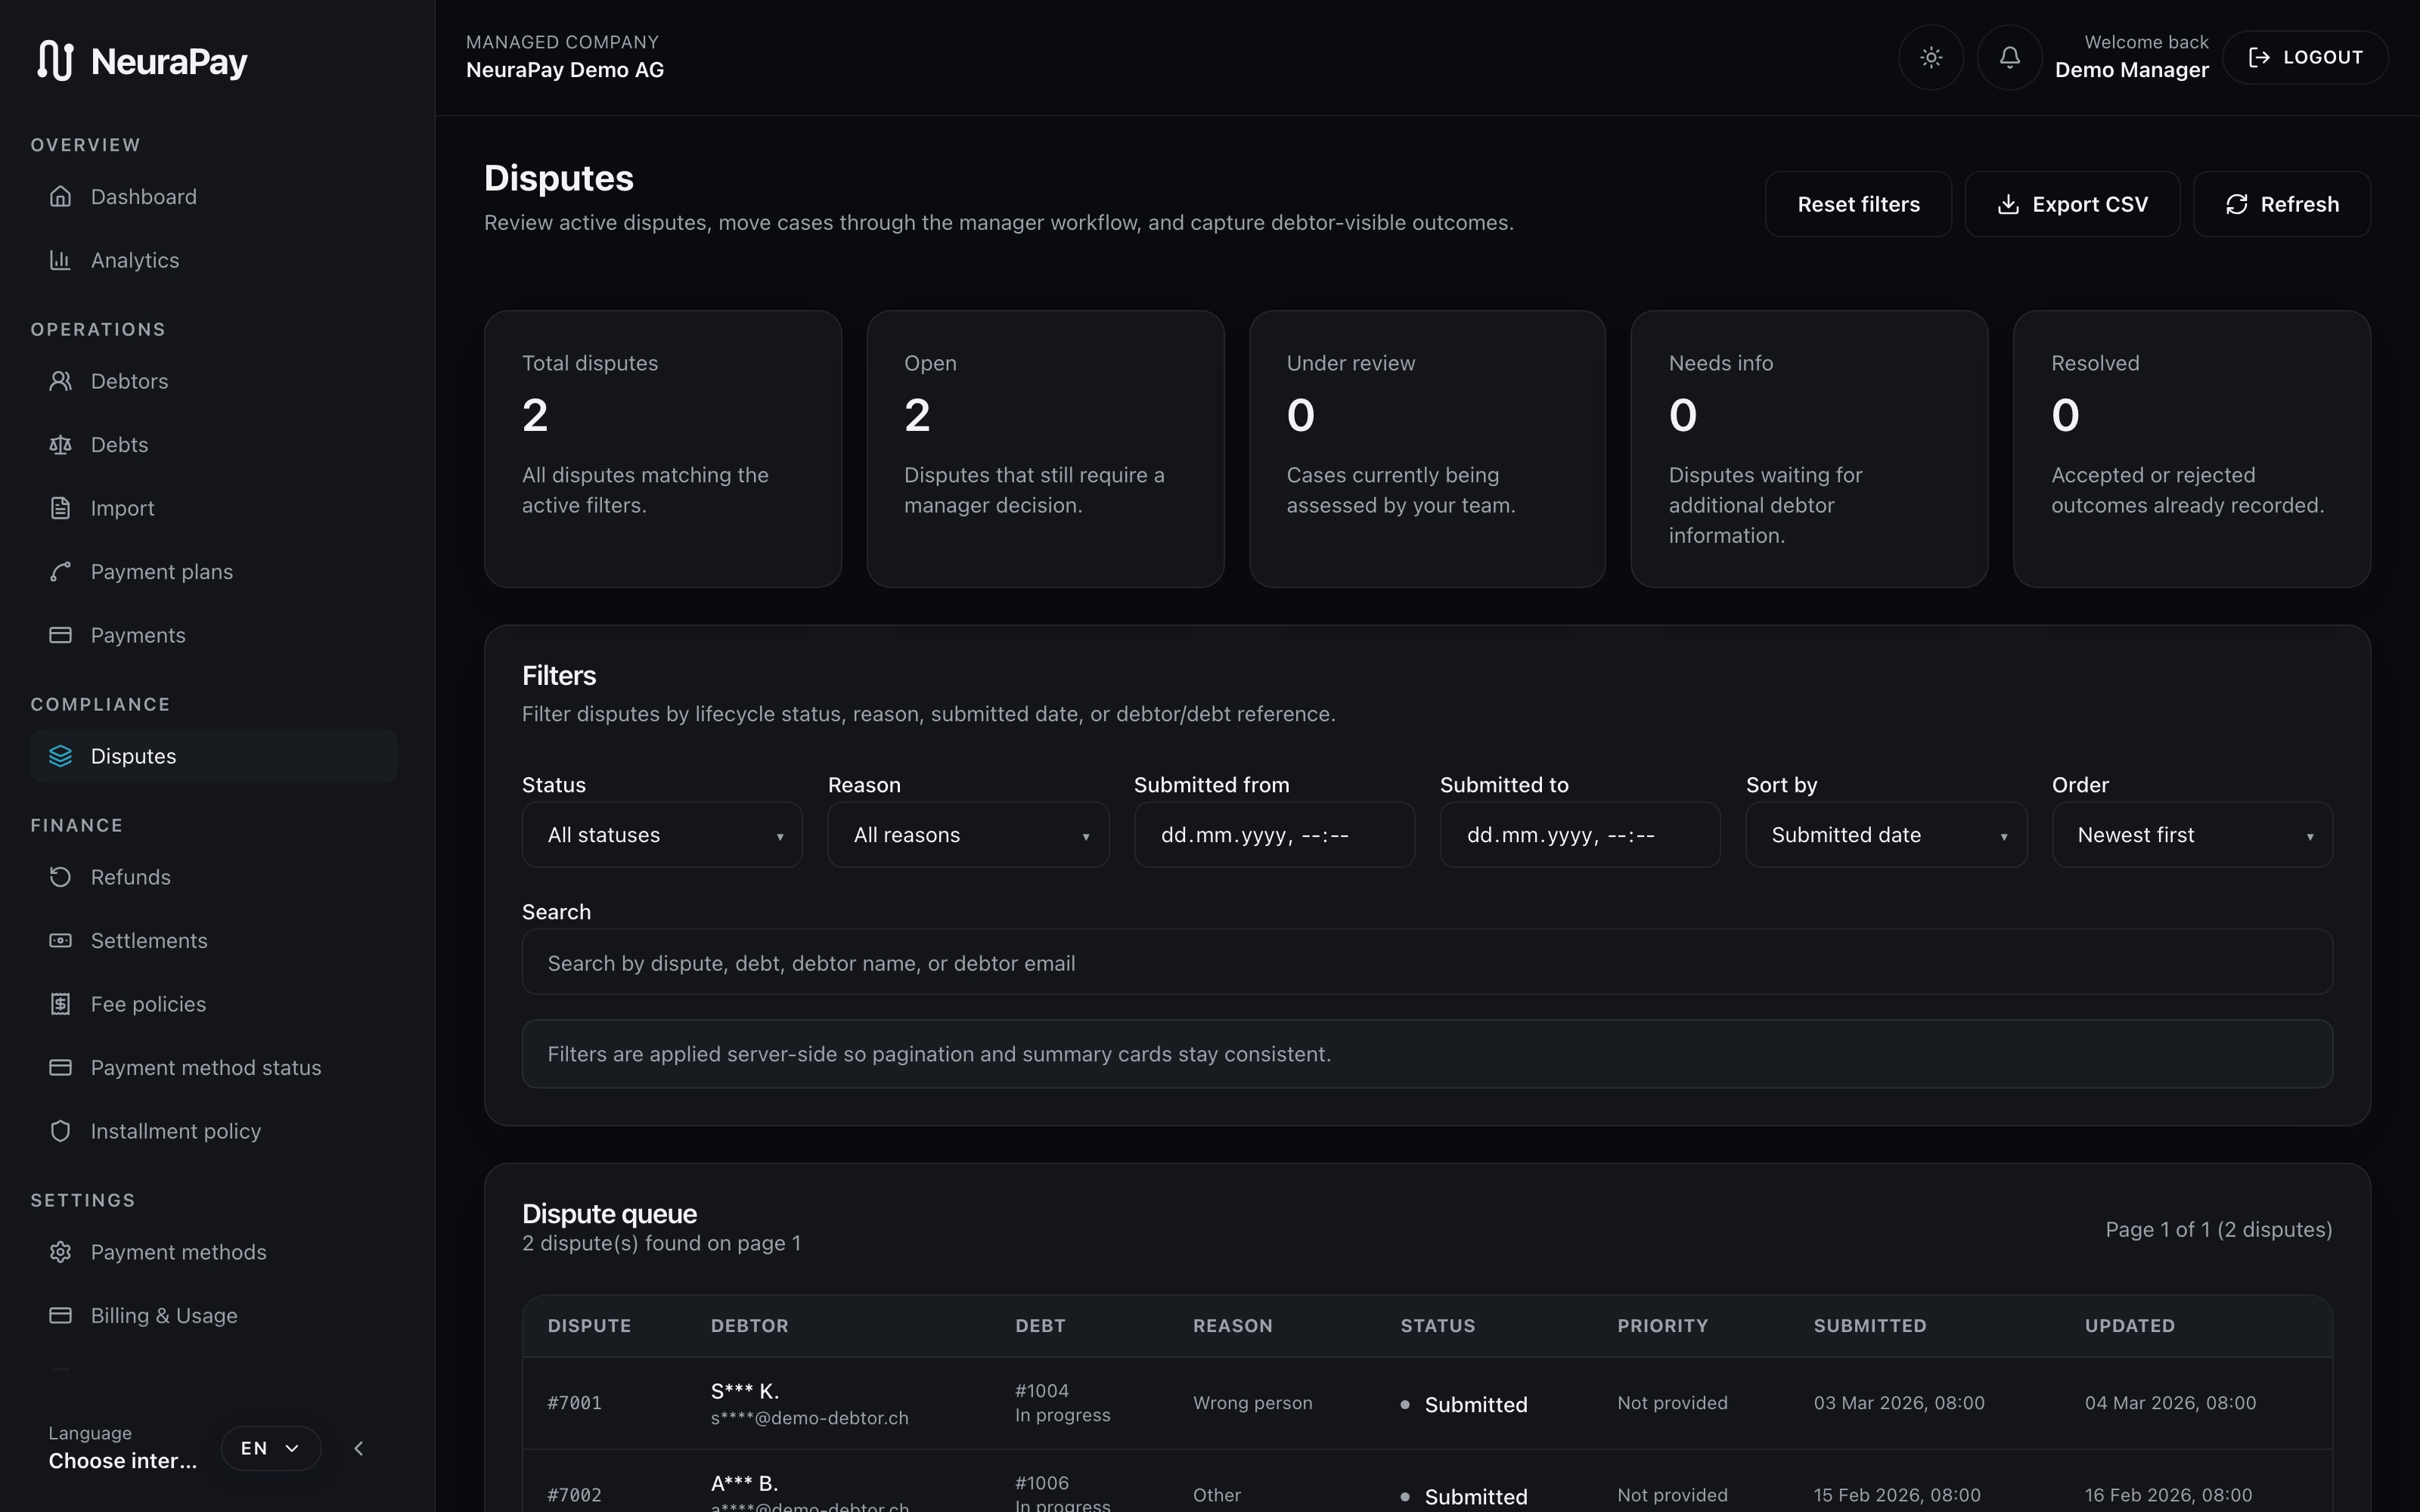Viewport: 2420px width, 1512px height.
Task: Click the Payment method status card icon
Action: 60,1068
